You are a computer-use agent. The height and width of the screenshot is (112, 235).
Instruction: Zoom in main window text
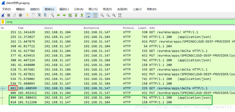click(x=102, y=15)
